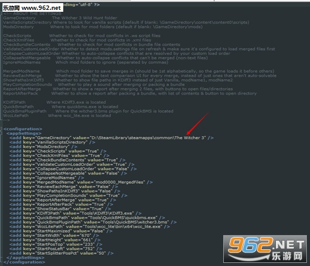Click the closing appSettings tag
This screenshot has width=310, height=266.
pyautogui.click(x=25, y=258)
